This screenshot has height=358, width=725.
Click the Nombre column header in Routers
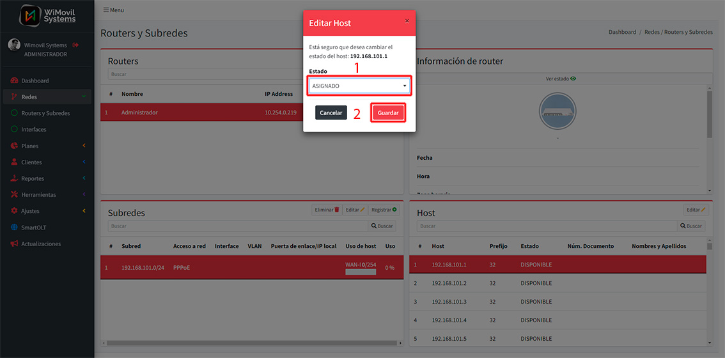coord(132,94)
